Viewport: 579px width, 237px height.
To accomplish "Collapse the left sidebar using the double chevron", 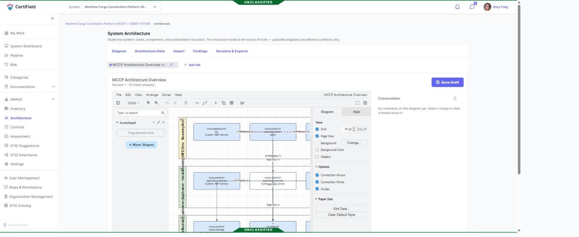I will coord(52,18).
